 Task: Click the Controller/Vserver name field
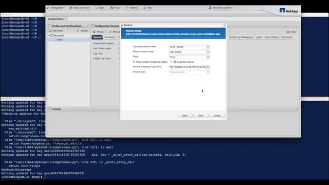188,47
